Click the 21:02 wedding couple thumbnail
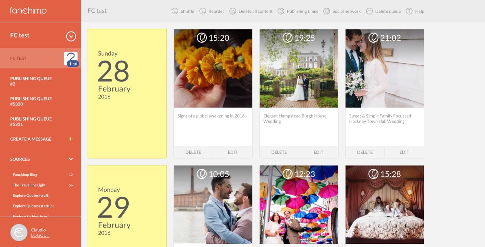This screenshot has height=247, width=485. point(385,68)
